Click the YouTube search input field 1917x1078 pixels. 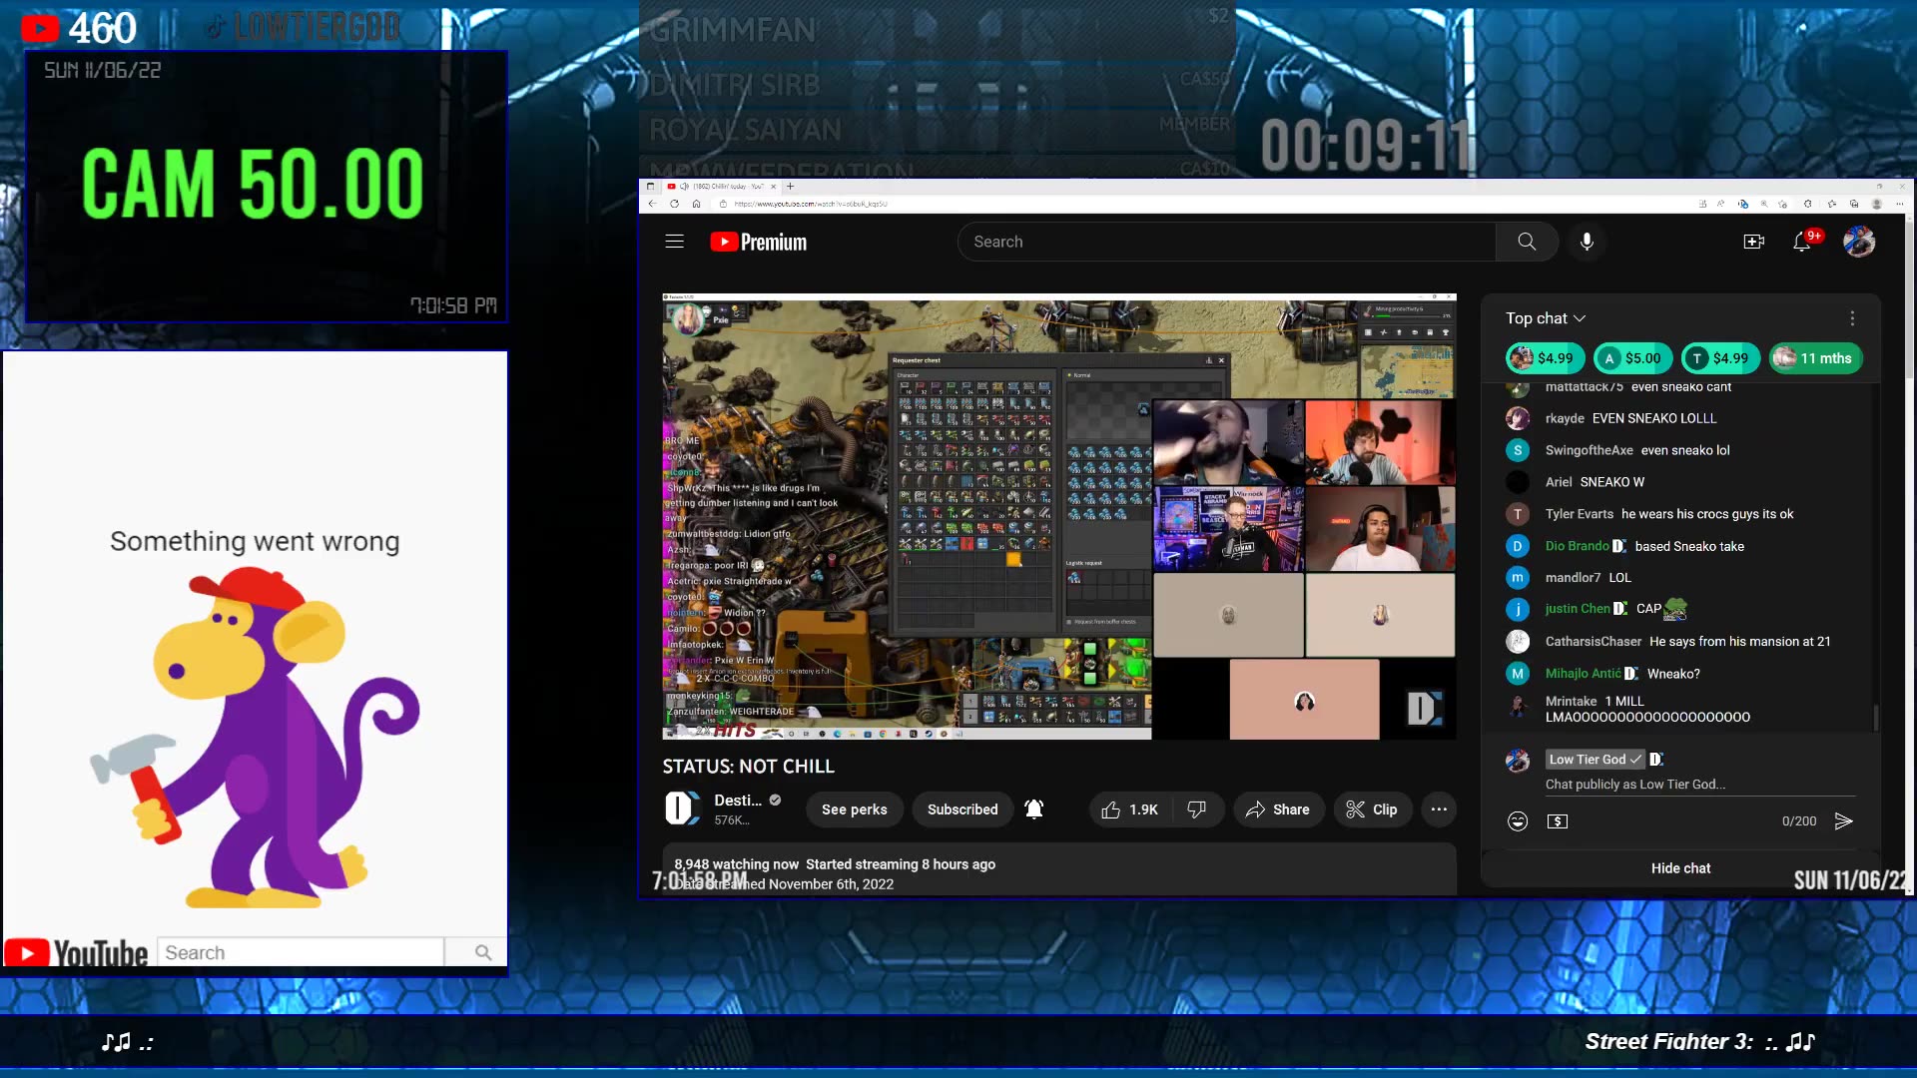pos(1227,242)
